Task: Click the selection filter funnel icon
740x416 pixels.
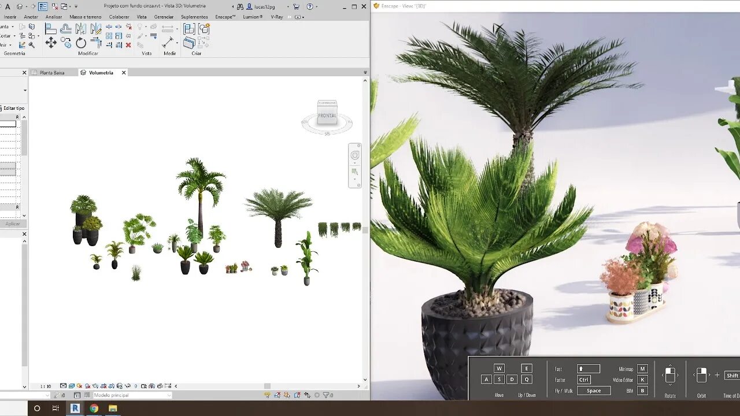Action: pyautogui.click(x=327, y=395)
